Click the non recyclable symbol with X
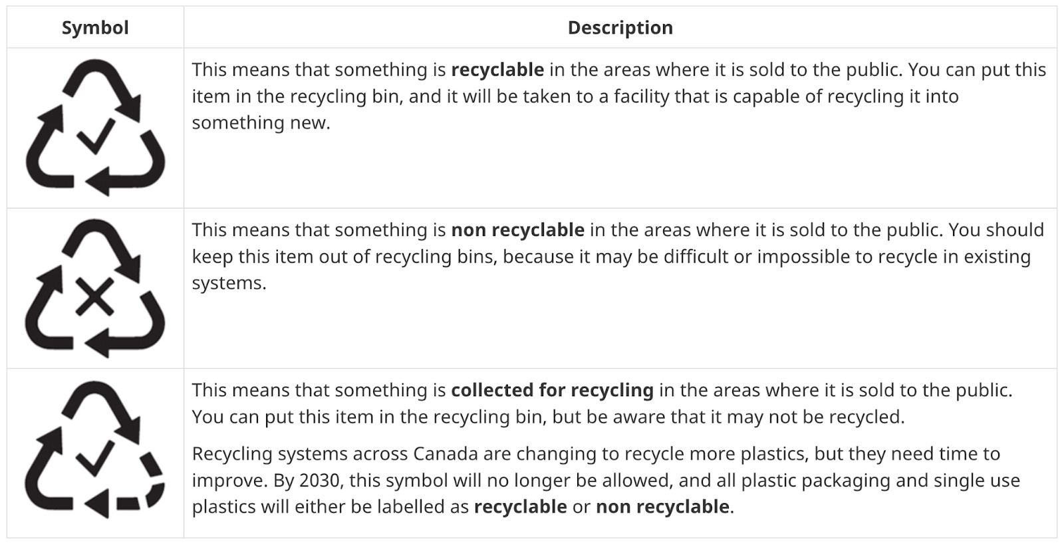Image resolution: width=1064 pixels, height=547 pixels. coord(95,288)
